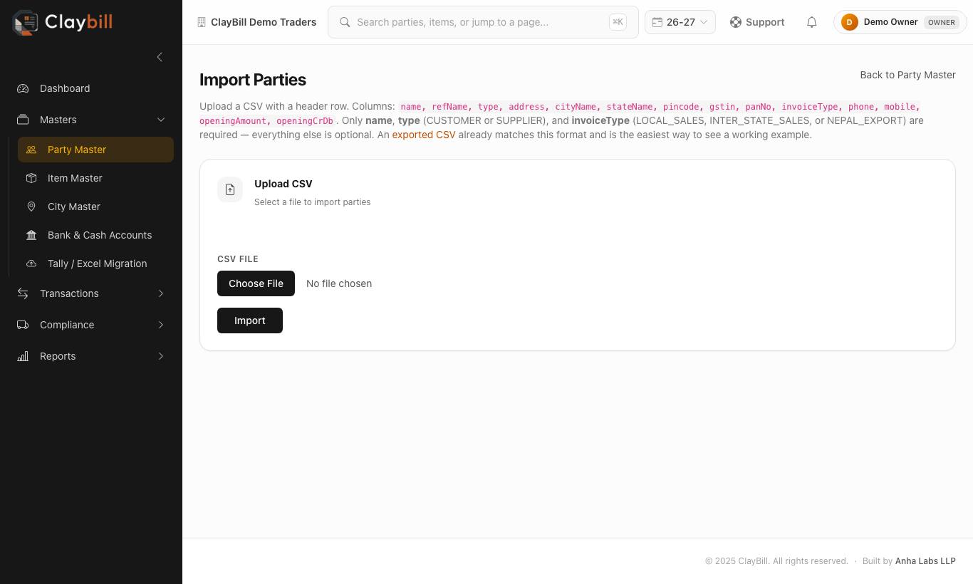
Task: Click the OWNER role badge
Action: coord(941,22)
